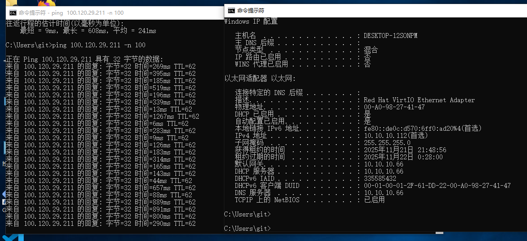527x241 pixels.
Task: Click the Red Hat VirtIO Ethernet Adapter description
Action: click(x=419, y=100)
